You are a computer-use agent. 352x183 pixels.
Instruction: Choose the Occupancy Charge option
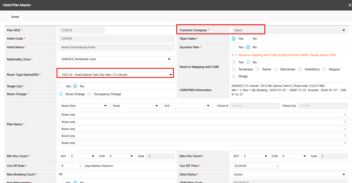(89, 94)
